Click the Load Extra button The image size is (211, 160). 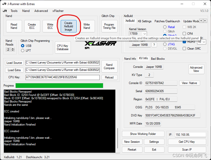pos(14,70)
